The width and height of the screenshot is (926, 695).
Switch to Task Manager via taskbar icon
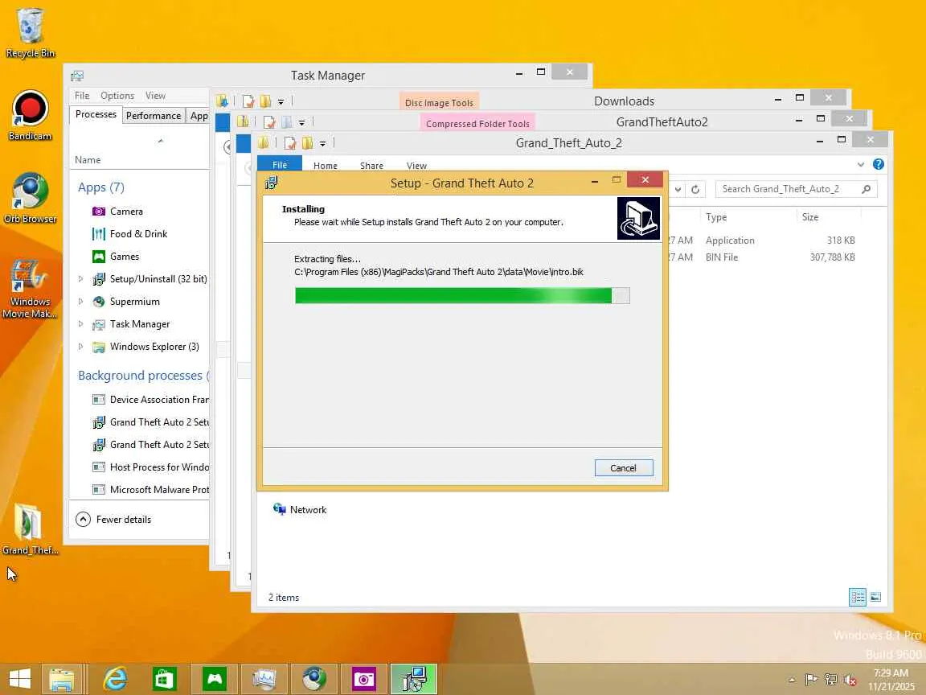[x=264, y=679]
